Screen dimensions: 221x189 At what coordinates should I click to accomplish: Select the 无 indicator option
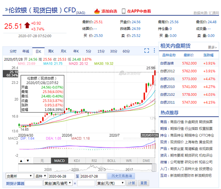42,161
